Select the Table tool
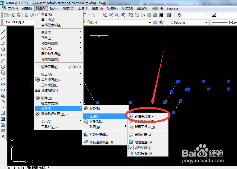 [x=3, y=131]
